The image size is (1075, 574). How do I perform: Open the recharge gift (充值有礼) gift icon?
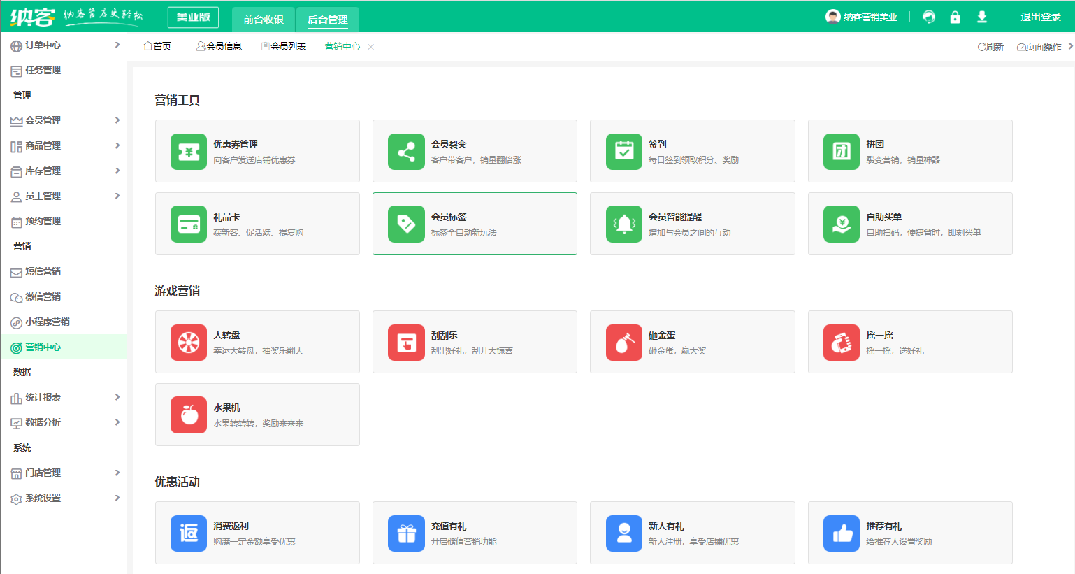406,533
